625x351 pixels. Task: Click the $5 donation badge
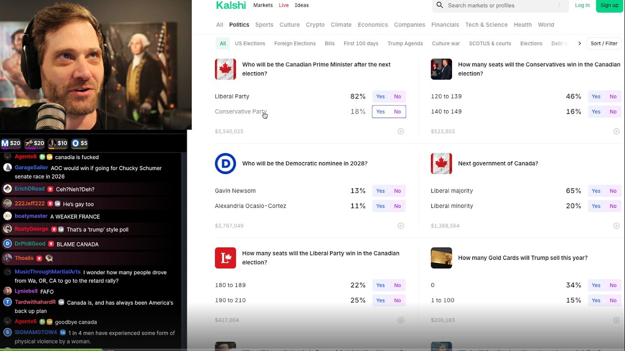pyautogui.click(x=80, y=143)
